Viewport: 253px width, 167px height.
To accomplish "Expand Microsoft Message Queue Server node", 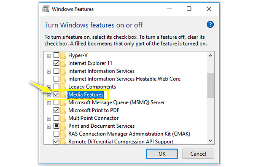I will click(49, 103).
